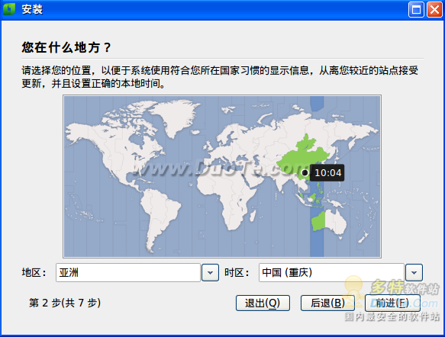Screen dimensions: 445x337
Task: Click the 前进(F) button
Action: [x=392, y=303]
